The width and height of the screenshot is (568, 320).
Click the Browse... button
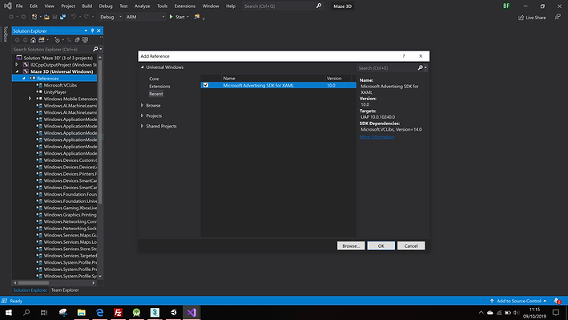pos(351,245)
